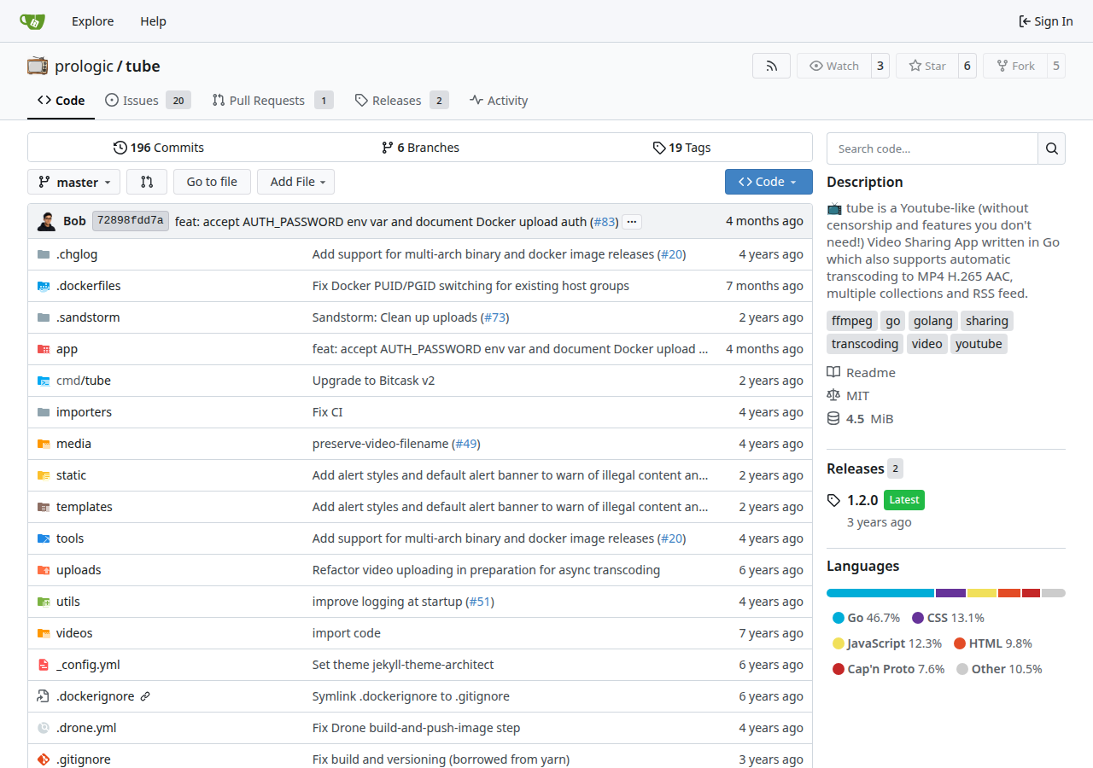The height and width of the screenshot is (768, 1093).
Task: Switch to the Issues tab
Action: (x=148, y=100)
